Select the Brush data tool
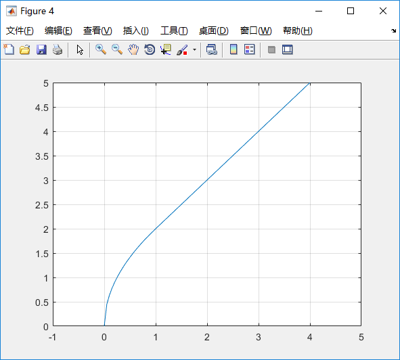The width and height of the screenshot is (400, 360). point(182,49)
